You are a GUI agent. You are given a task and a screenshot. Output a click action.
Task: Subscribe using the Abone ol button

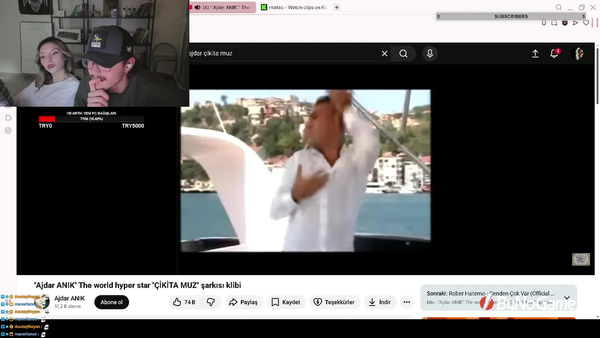click(112, 302)
